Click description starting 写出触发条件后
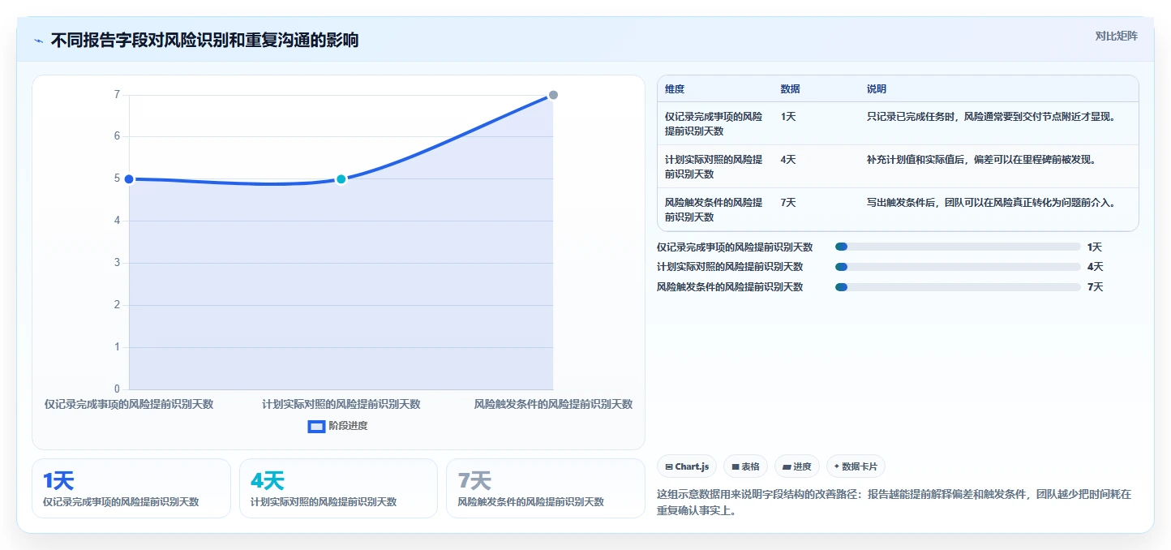This screenshot has height=550, width=1171. pyautogui.click(x=991, y=203)
